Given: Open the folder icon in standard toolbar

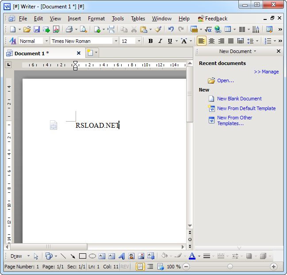Looking at the screenshot, I should [x=27, y=30].
